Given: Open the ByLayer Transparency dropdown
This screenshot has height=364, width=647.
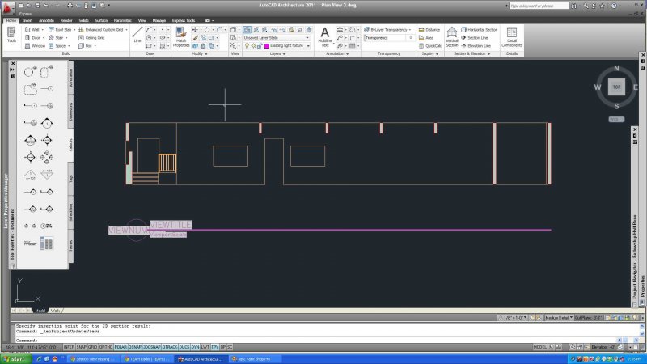Looking at the screenshot, I should click(x=388, y=30).
